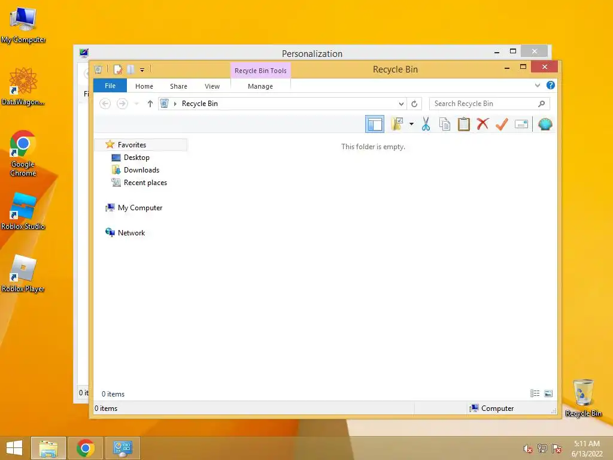Click the scissors Cut icon

coord(426,125)
